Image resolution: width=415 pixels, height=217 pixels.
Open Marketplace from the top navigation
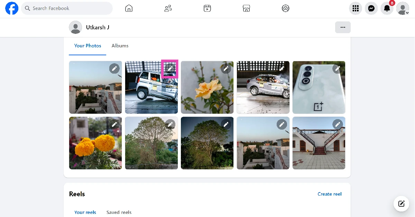[246, 8]
